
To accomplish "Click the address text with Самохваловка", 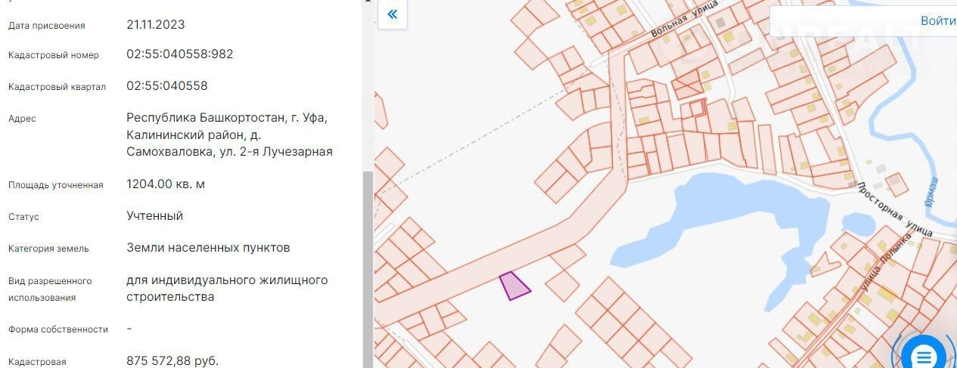I will pos(227,135).
